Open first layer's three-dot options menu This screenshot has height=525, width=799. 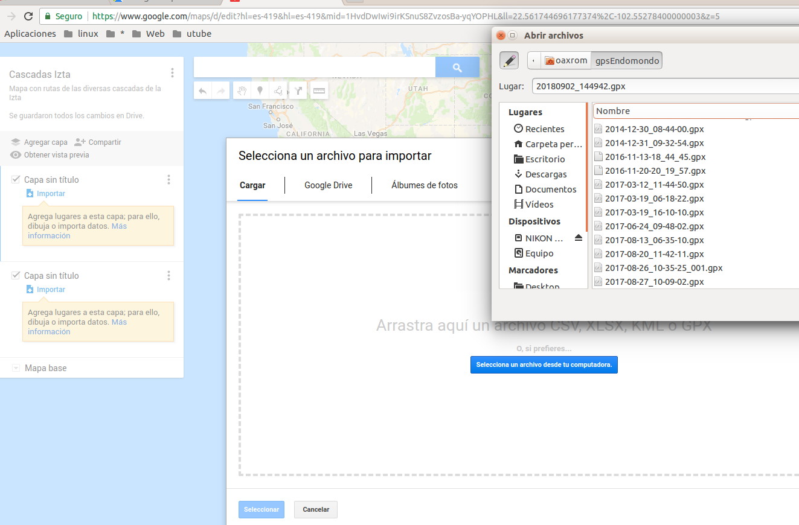pos(168,180)
